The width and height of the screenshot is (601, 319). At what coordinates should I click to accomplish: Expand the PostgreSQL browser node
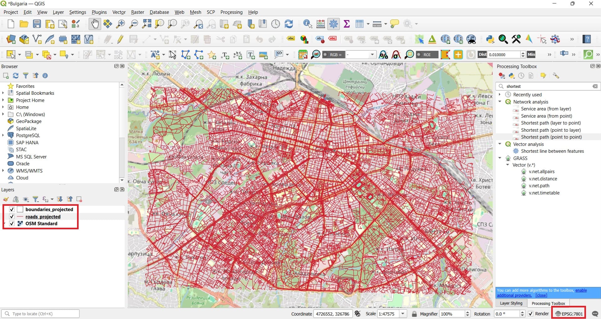tap(3, 135)
